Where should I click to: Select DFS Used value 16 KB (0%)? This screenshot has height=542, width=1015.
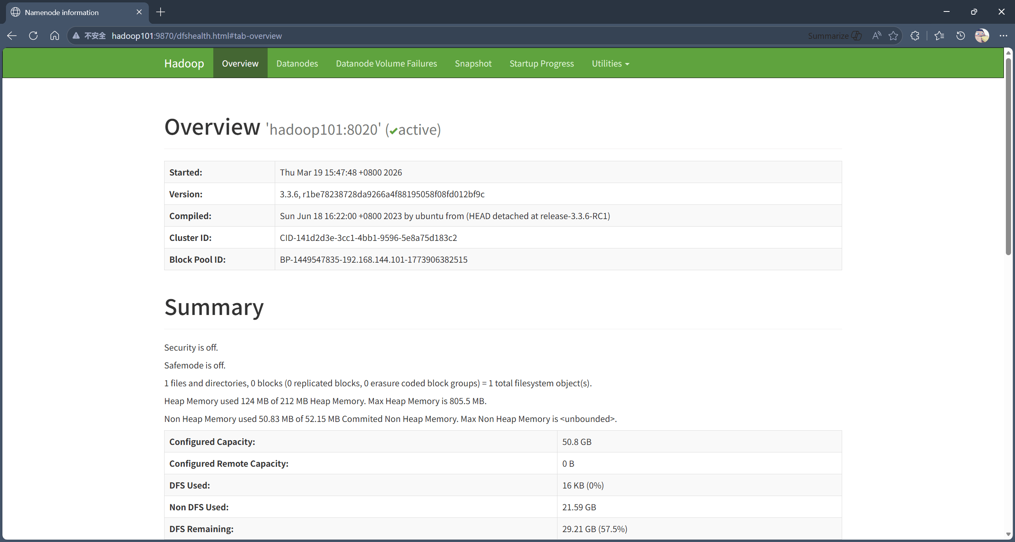[x=583, y=485]
